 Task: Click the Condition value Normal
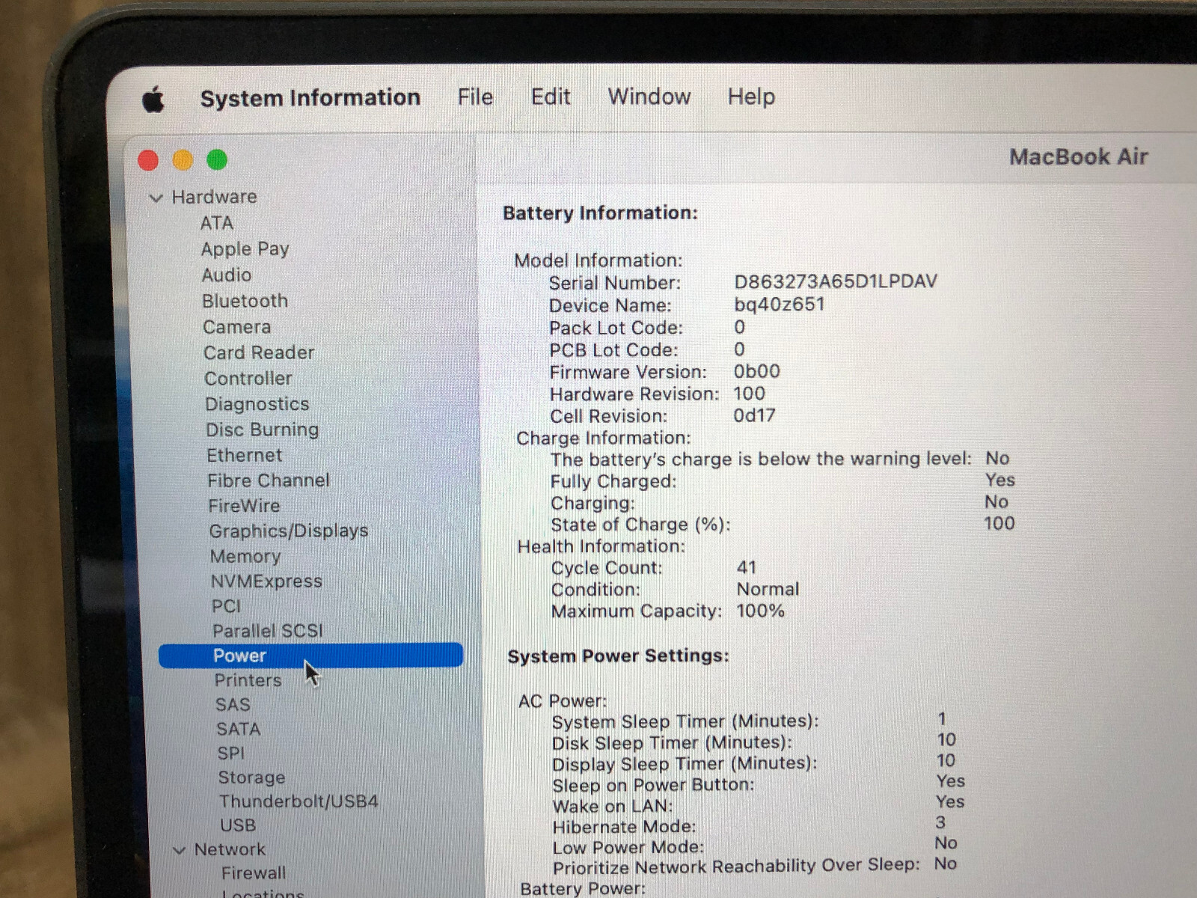tap(768, 589)
